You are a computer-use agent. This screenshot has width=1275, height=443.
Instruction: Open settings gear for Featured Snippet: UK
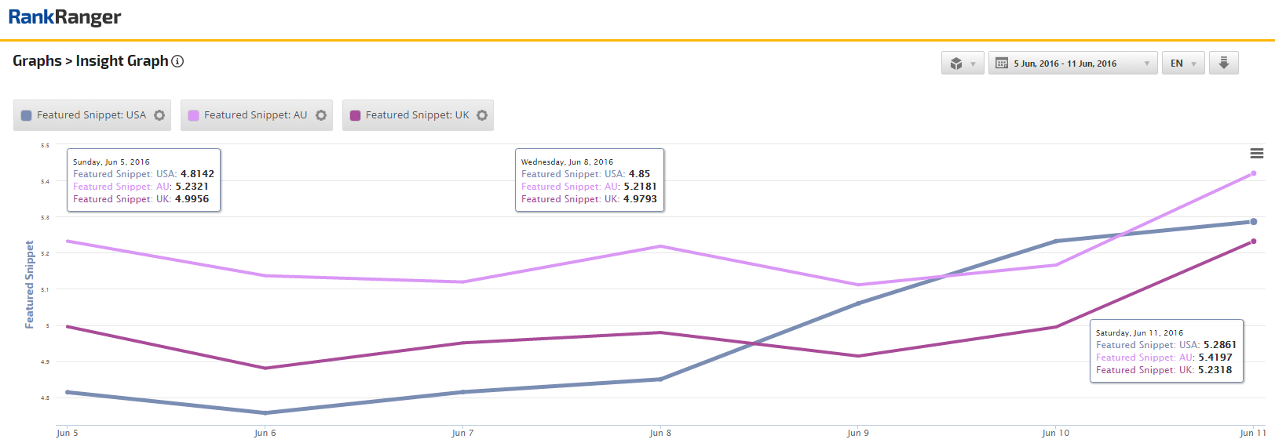482,115
